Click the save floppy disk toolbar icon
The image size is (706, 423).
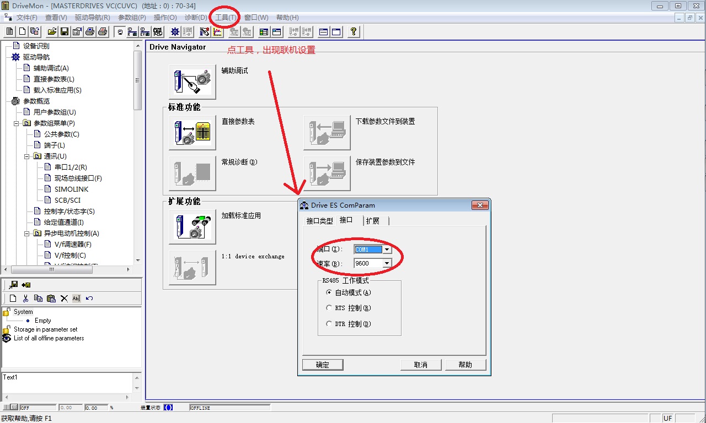tap(64, 32)
